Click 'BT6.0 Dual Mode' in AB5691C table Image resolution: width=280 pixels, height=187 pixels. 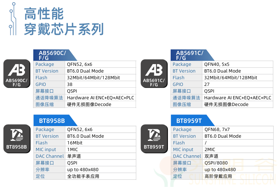222,71
